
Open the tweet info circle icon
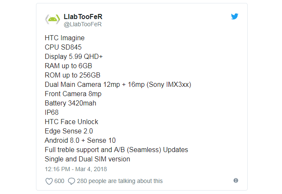pos(236,180)
